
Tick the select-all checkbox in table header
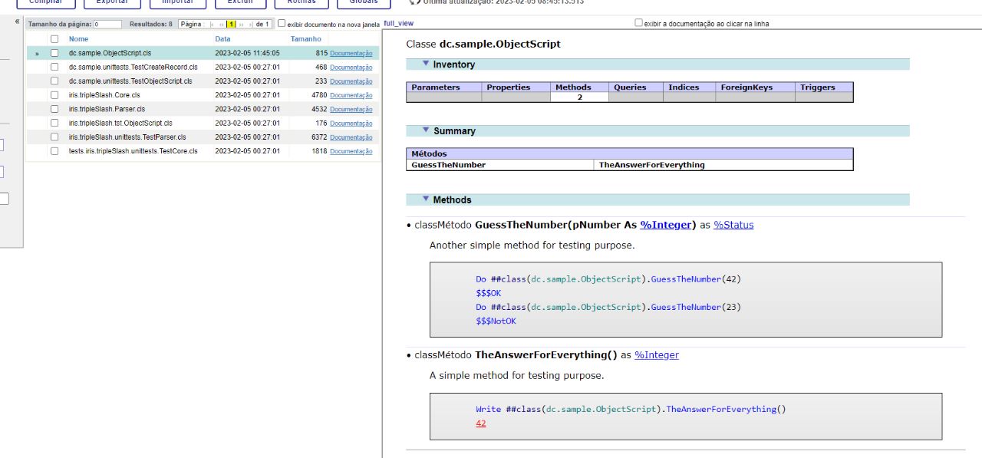(x=54, y=39)
